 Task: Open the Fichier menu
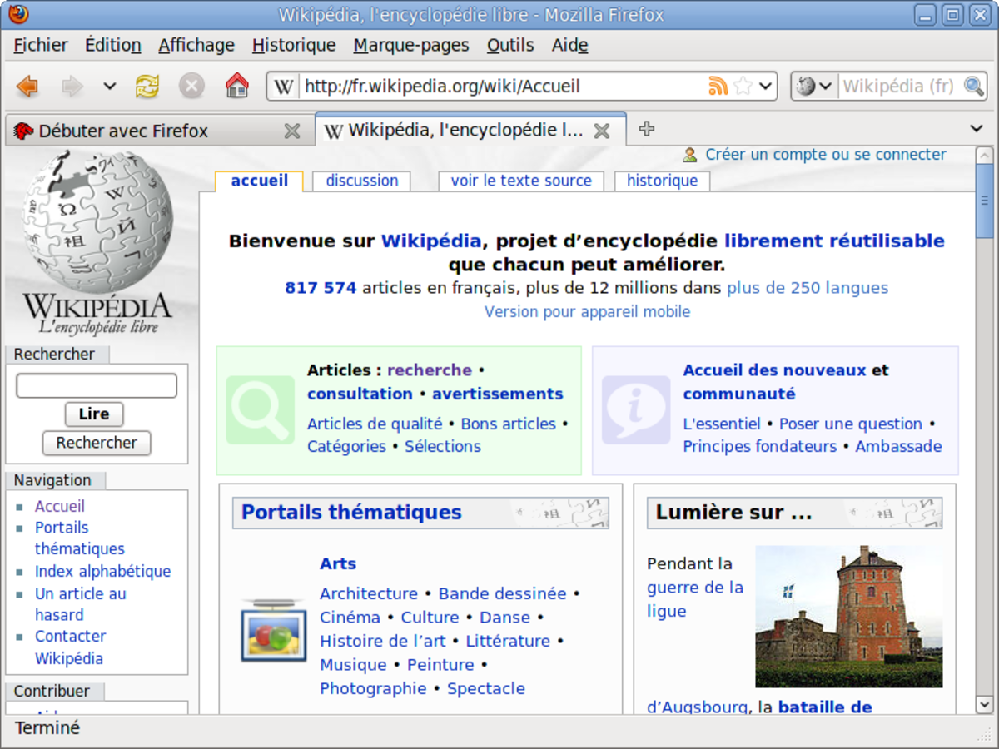tap(41, 45)
